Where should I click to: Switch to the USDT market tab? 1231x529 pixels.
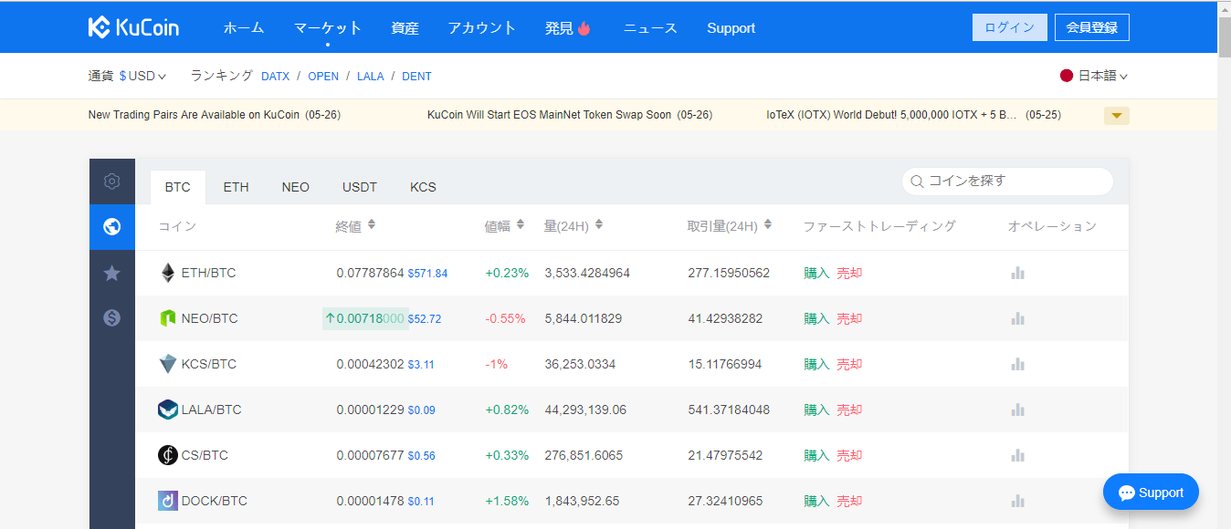pos(360,187)
